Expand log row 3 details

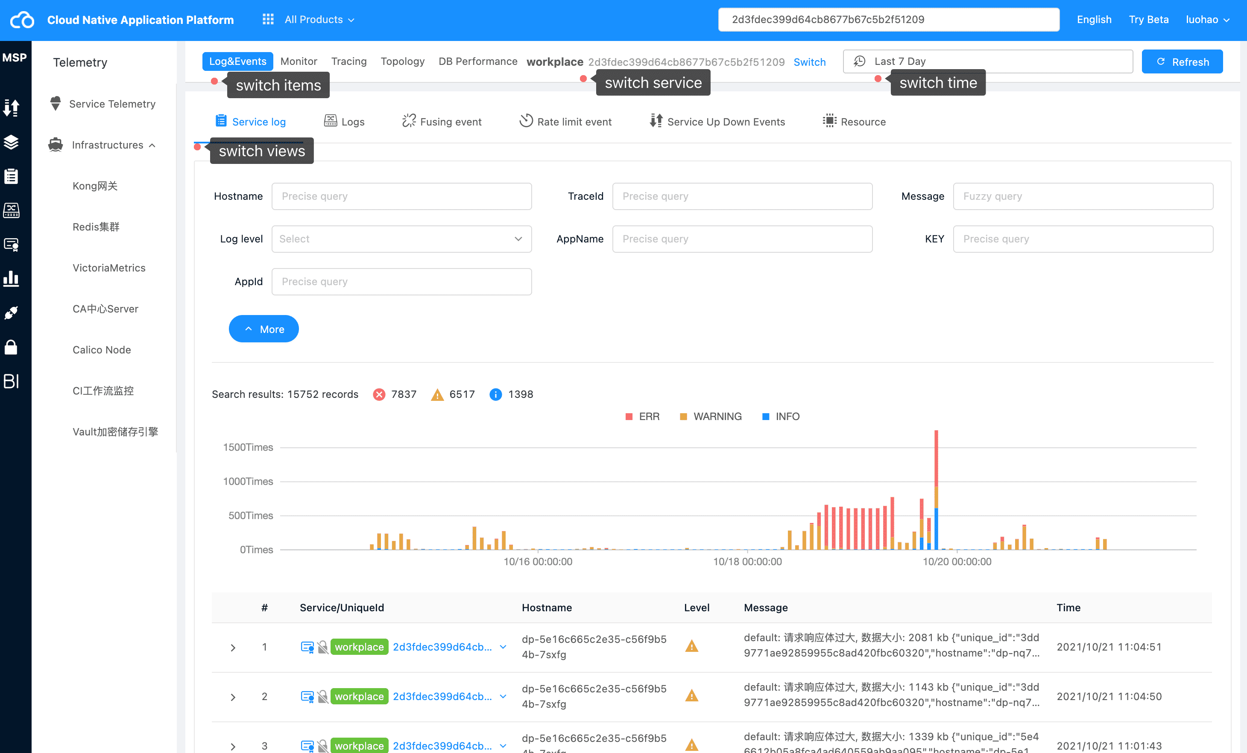point(233,747)
